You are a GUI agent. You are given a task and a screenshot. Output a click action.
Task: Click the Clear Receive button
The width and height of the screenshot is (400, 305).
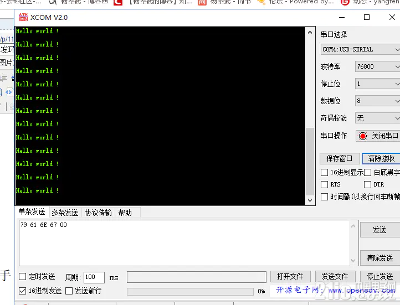pyautogui.click(x=381, y=158)
